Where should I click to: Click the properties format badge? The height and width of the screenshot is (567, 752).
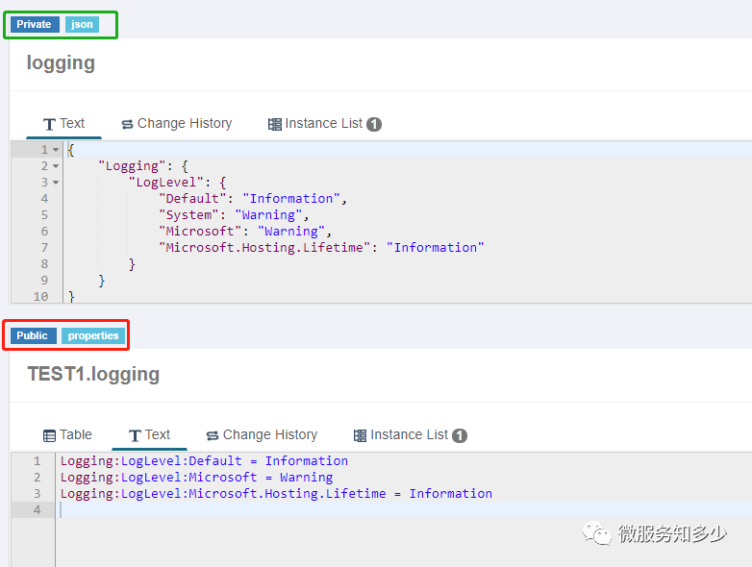(93, 335)
